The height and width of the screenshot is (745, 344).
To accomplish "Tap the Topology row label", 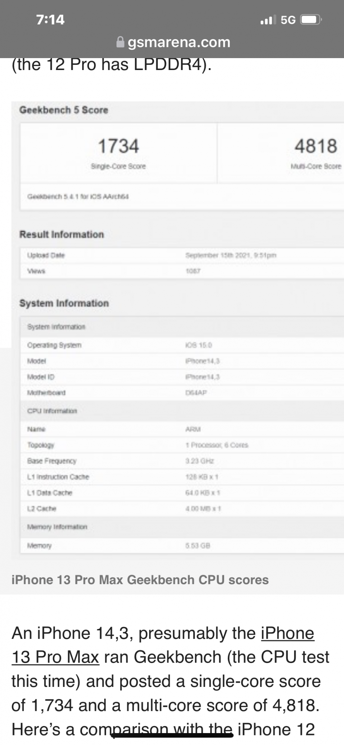I will (x=41, y=445).
